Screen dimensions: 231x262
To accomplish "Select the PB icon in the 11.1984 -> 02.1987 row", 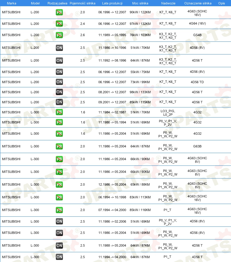I will coord(59,112).
